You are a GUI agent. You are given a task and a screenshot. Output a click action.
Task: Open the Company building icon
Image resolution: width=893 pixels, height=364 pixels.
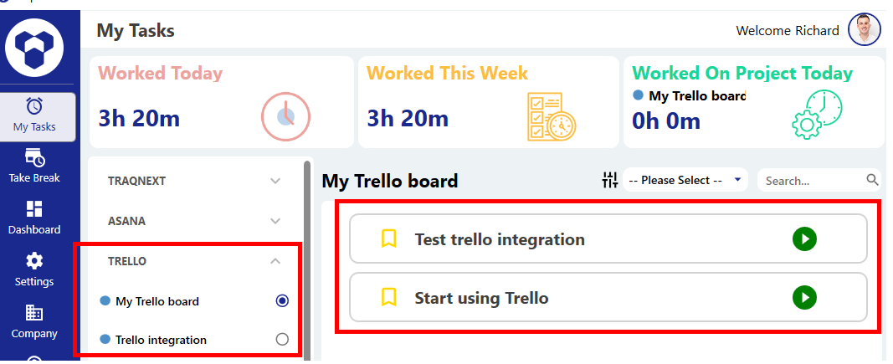coord(35,313)
